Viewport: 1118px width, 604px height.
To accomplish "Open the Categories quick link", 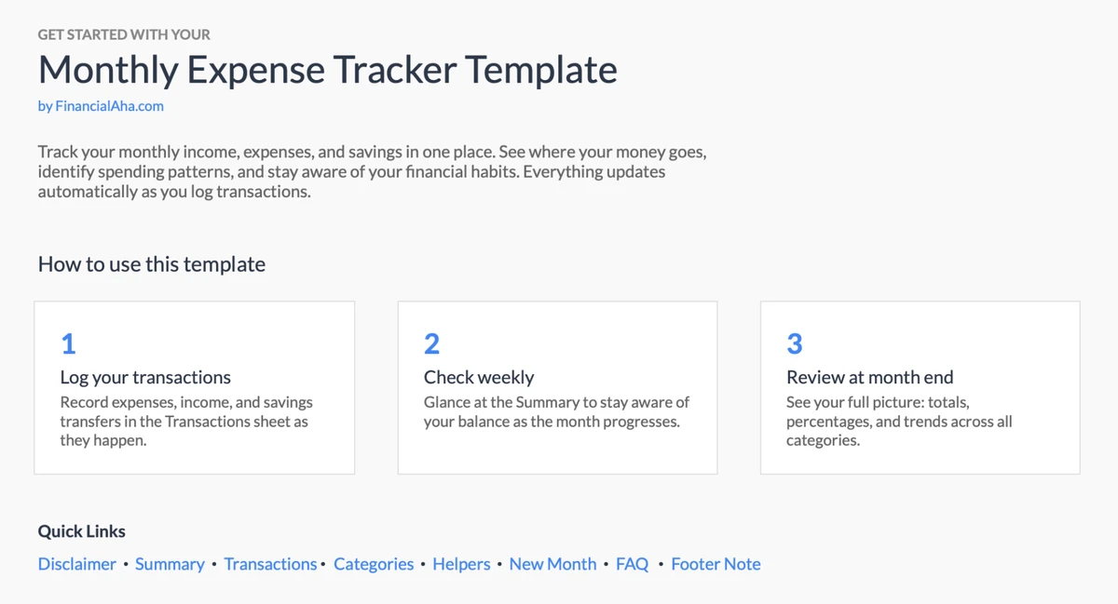I will click(374, 564).
